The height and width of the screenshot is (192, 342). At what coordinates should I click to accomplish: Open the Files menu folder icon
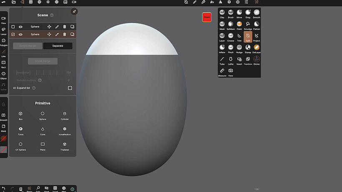pyautogui.click(x=13, y=2)
